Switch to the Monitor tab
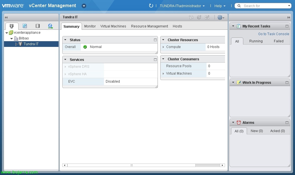The height and width of the screenshot is (175, 295). [90, 26]
